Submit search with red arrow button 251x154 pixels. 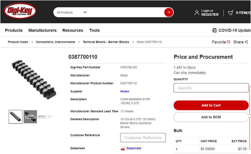tap(168, 12)
